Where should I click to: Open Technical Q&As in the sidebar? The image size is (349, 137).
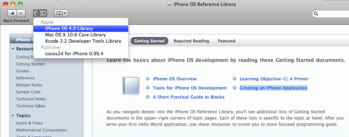(31, 106)
